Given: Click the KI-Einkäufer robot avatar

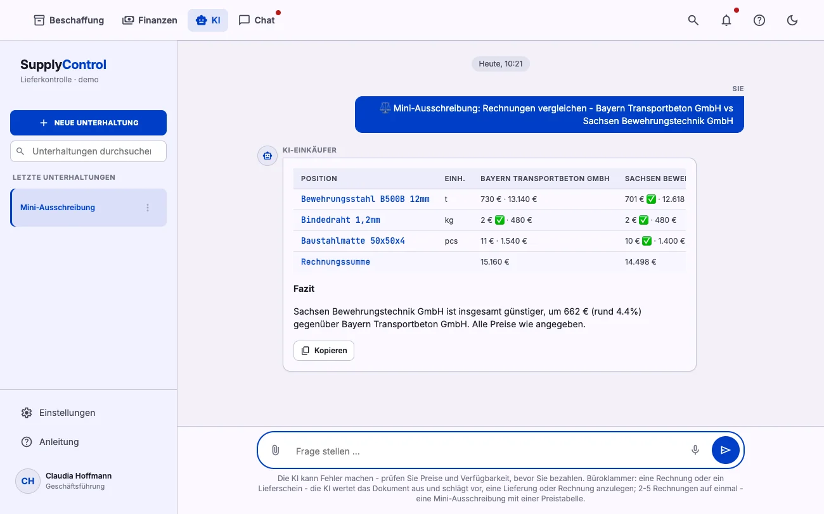Looking at the screenshot, I should click(267, 156).
